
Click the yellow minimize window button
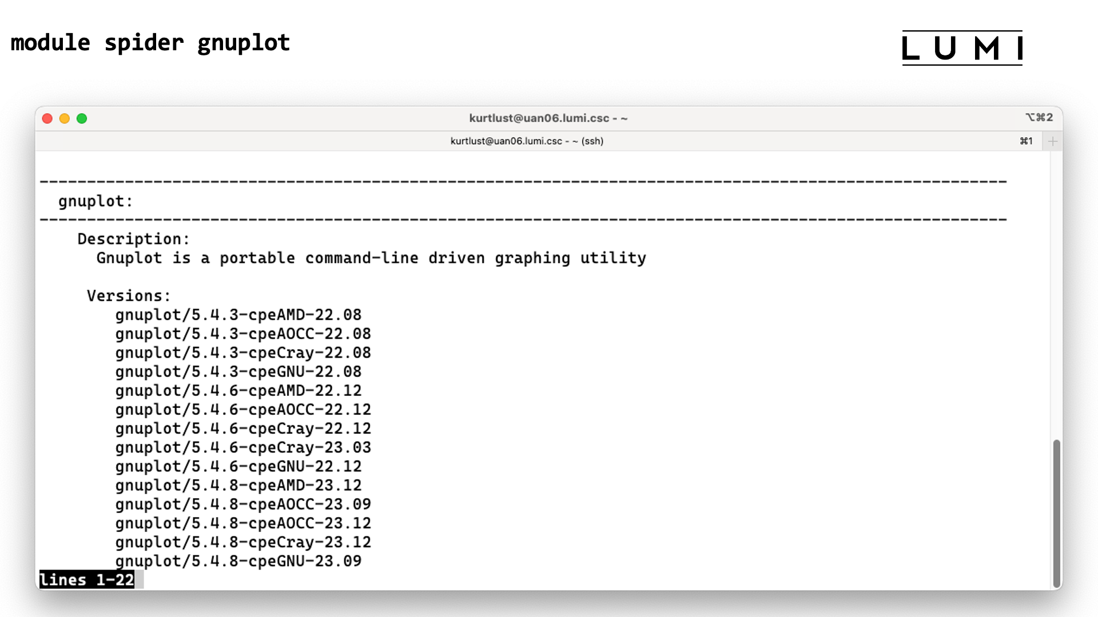tap(65, 118)
